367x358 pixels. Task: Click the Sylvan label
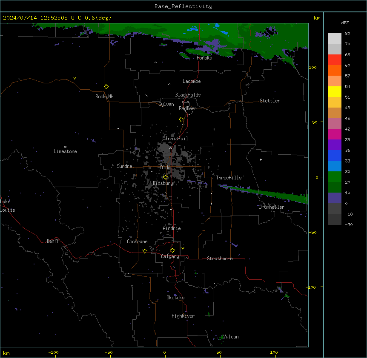[166, 104]
